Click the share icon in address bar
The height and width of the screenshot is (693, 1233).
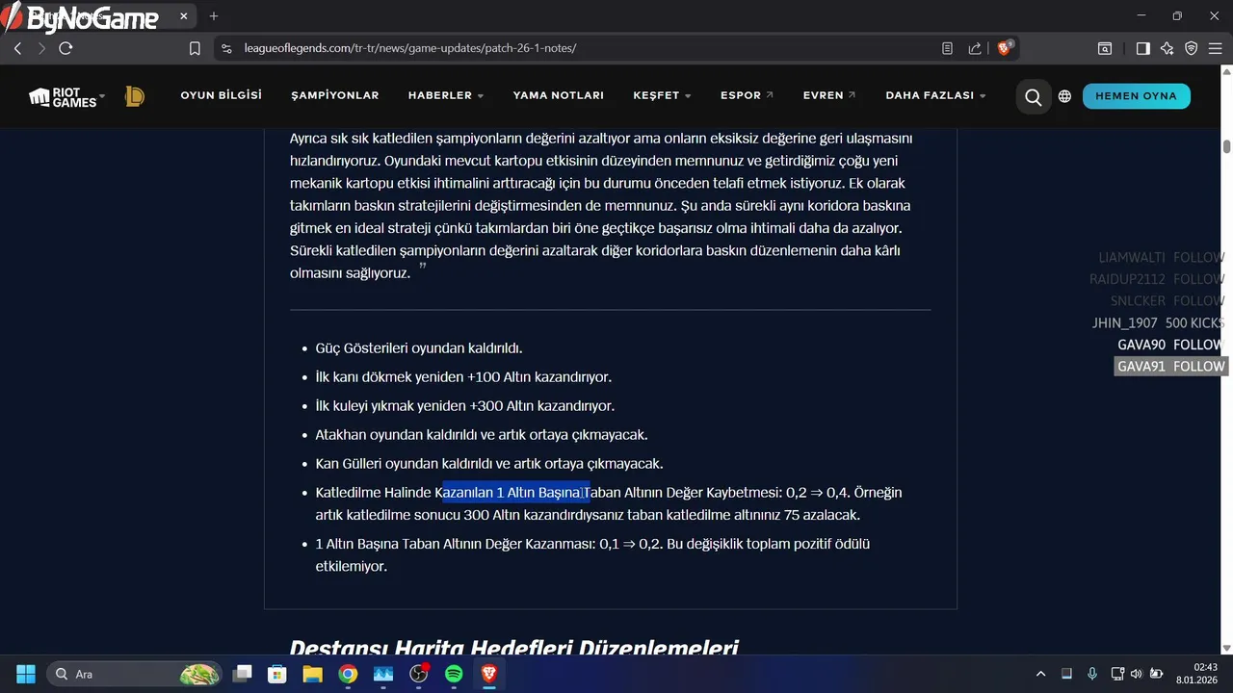(x=975, y=48)
